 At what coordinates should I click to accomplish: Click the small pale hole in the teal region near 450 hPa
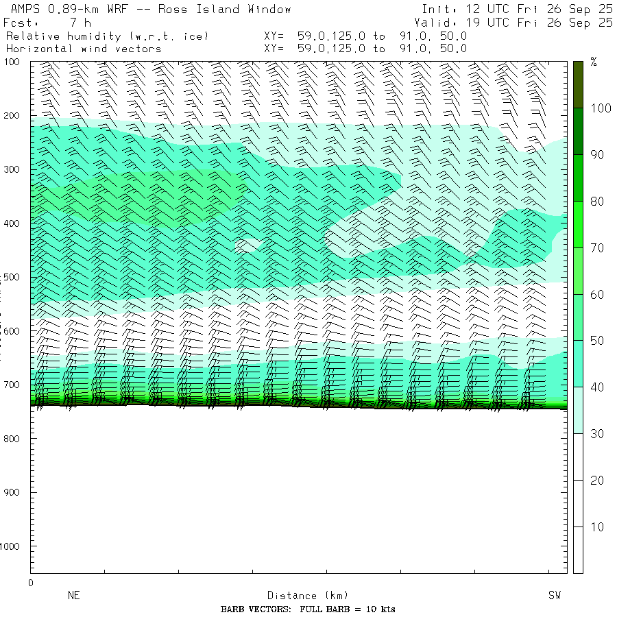pyautogui.click(x=248, y=245)
